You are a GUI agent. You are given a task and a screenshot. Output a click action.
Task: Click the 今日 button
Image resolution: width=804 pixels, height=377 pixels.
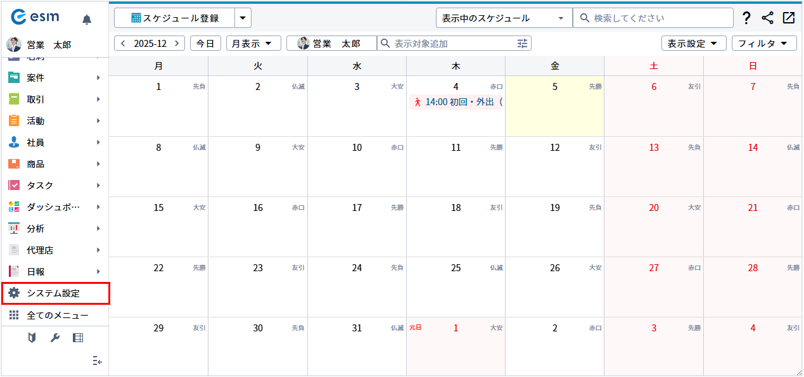tap(205, 44)
